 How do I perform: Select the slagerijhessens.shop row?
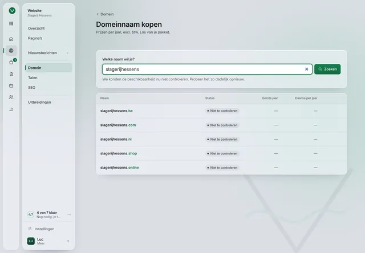(x=221, y=153)
